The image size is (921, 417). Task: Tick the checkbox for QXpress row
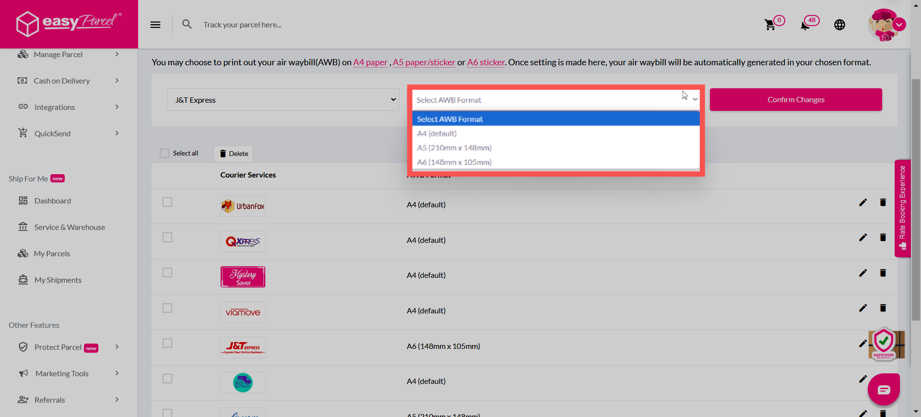coord(167,237)
